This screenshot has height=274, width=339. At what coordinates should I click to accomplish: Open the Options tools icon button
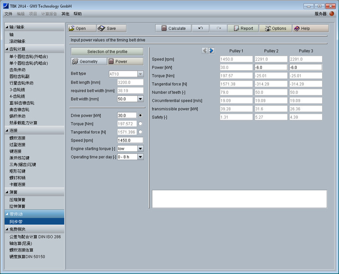point(267,28)
